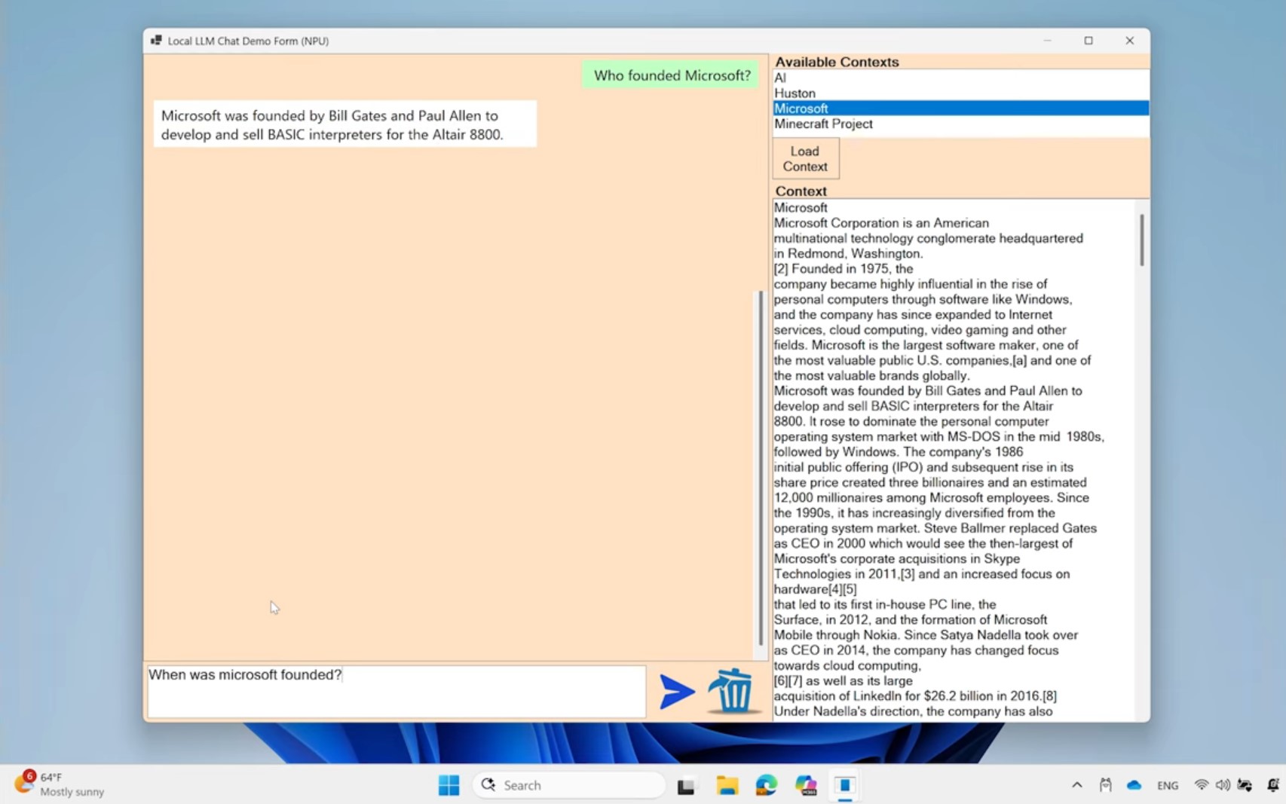Click the 'Context' heading label
1286x804 pixels.
tap(801, 191)
